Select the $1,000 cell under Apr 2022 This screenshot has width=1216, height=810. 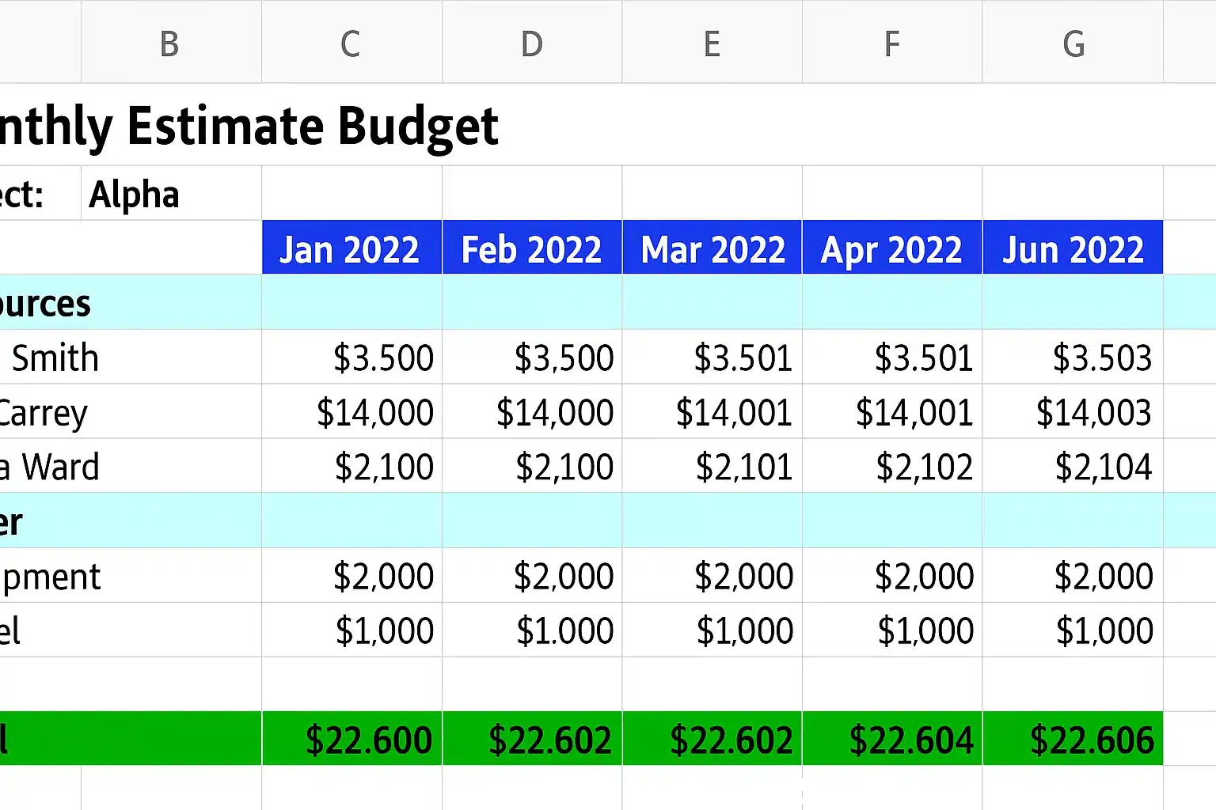[x=892, y=630]
